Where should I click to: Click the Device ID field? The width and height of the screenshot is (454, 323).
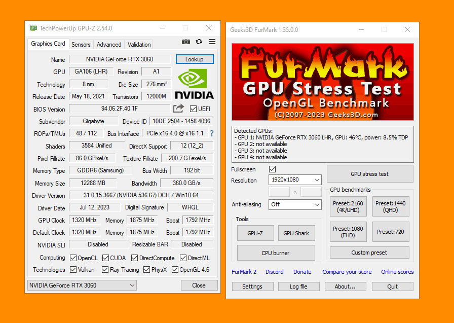click(181, 121)
